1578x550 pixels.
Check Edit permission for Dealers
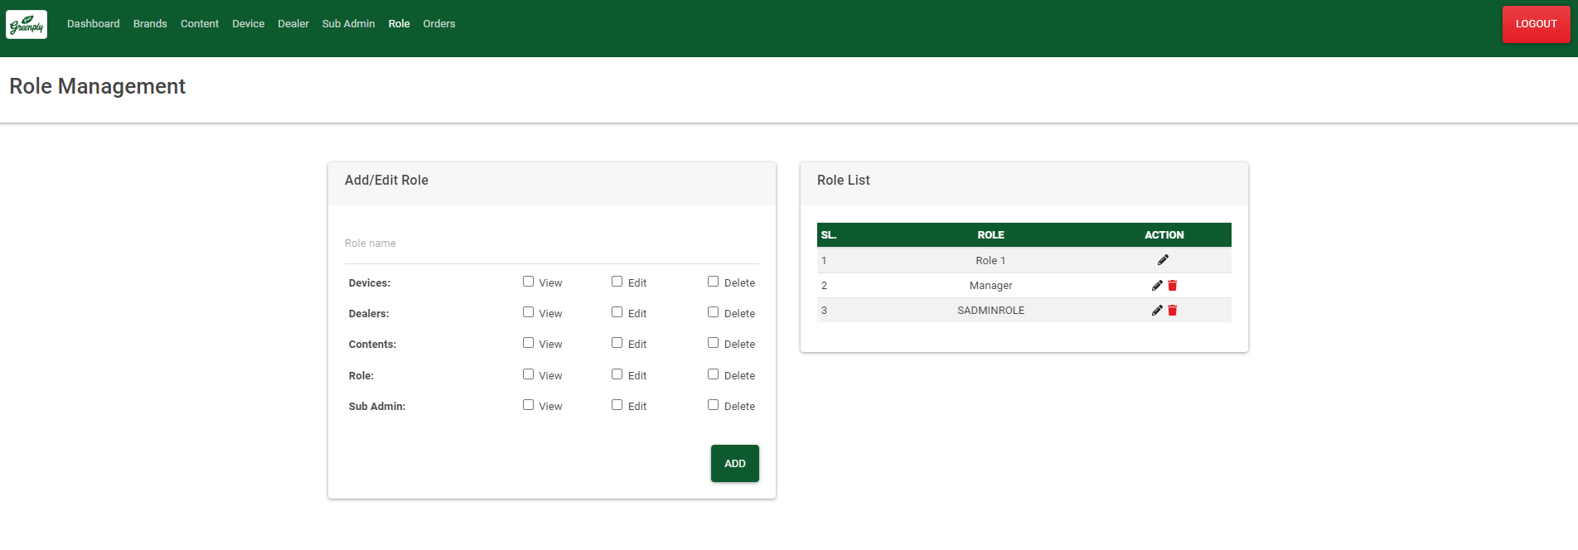tap(617, 312)
